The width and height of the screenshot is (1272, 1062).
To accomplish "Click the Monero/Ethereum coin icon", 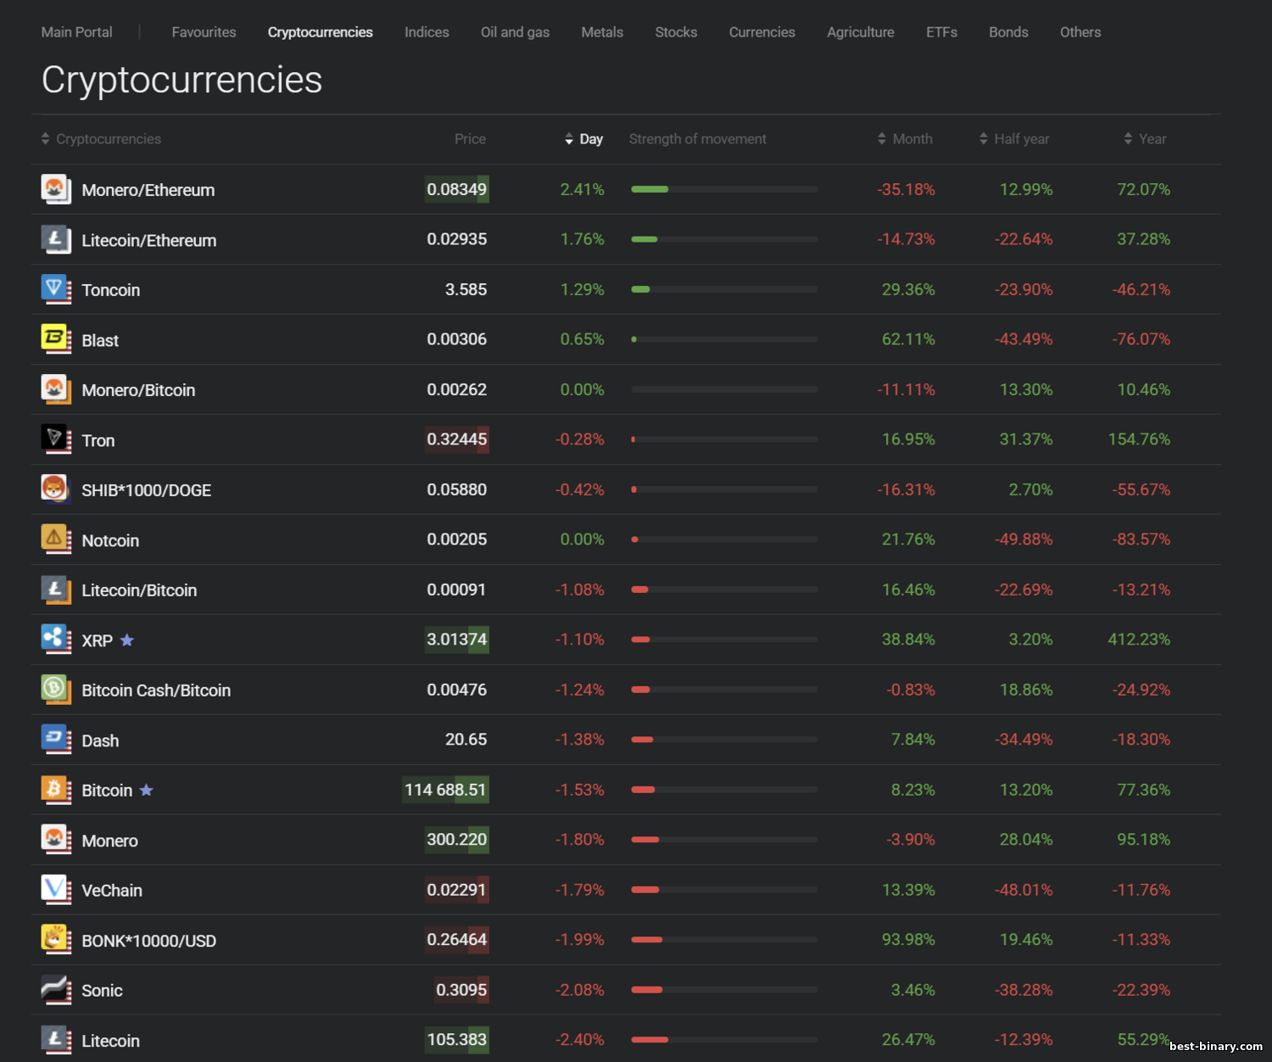I will click(x=55, y=189).
